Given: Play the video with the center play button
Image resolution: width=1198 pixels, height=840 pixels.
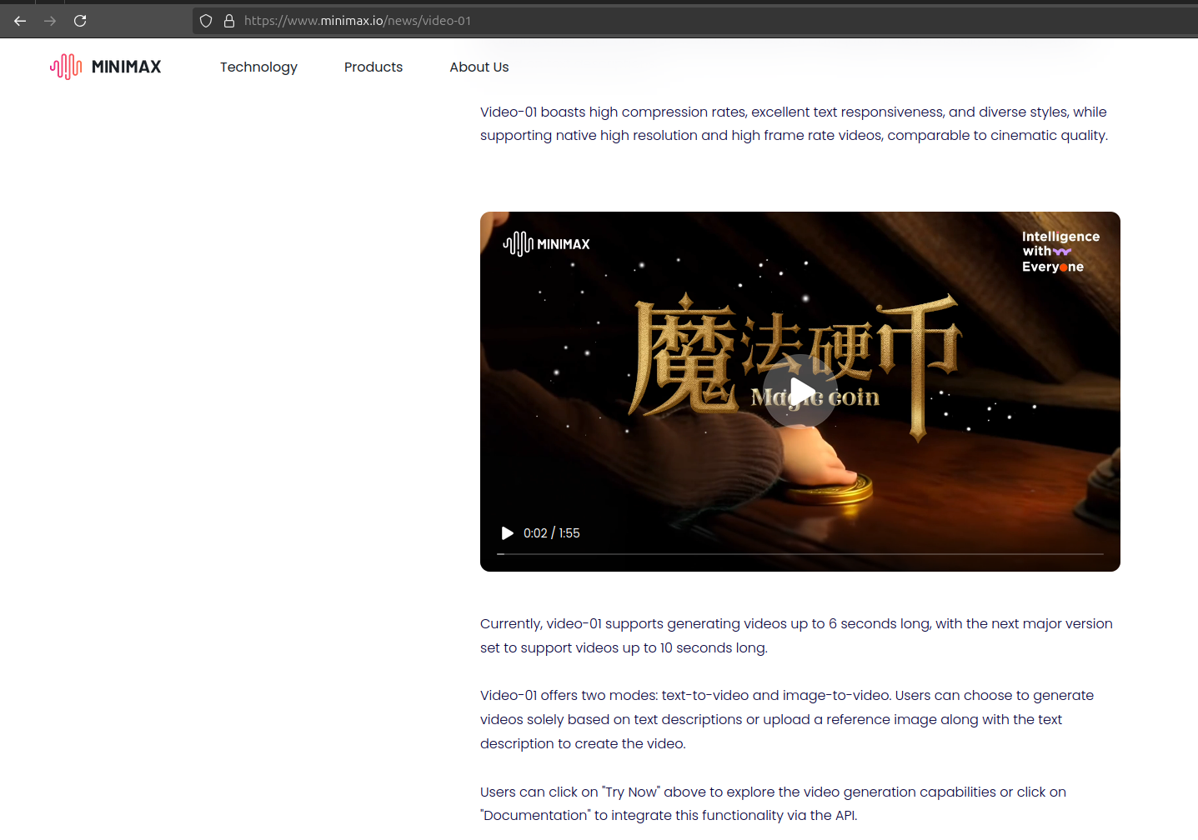Looking at the screenshot, I should [800, 391].
